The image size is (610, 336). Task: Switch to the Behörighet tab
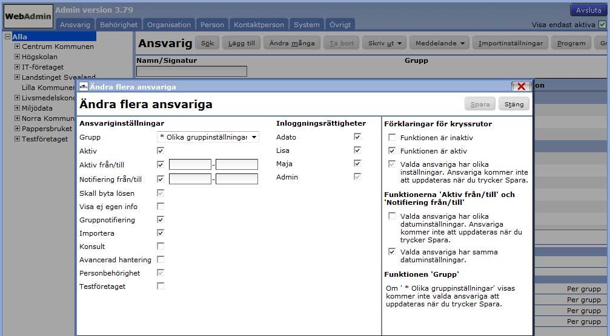119,24
